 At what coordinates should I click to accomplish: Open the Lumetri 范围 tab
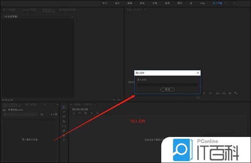click(x=29, y=10)
